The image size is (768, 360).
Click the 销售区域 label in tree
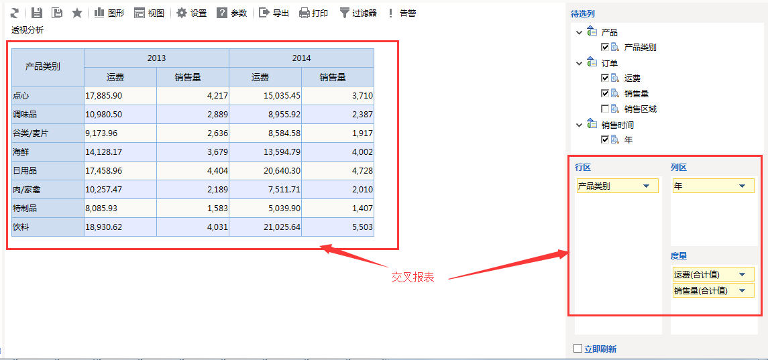coord(640,109)
